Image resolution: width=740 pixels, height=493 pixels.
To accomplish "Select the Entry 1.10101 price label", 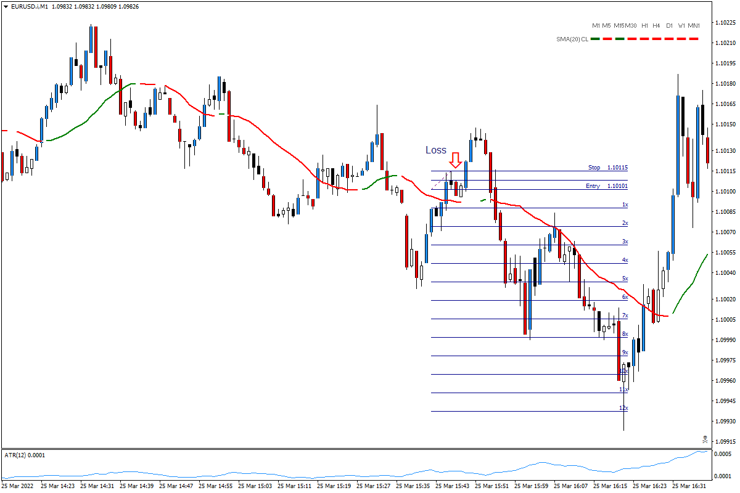I will (x=607, y=186).
